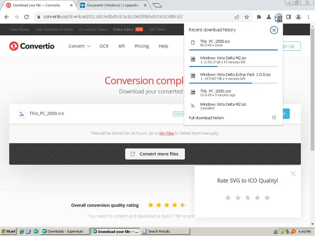Open the profile avatar menu
Screen dimensions: 315x236
point(298,17)
